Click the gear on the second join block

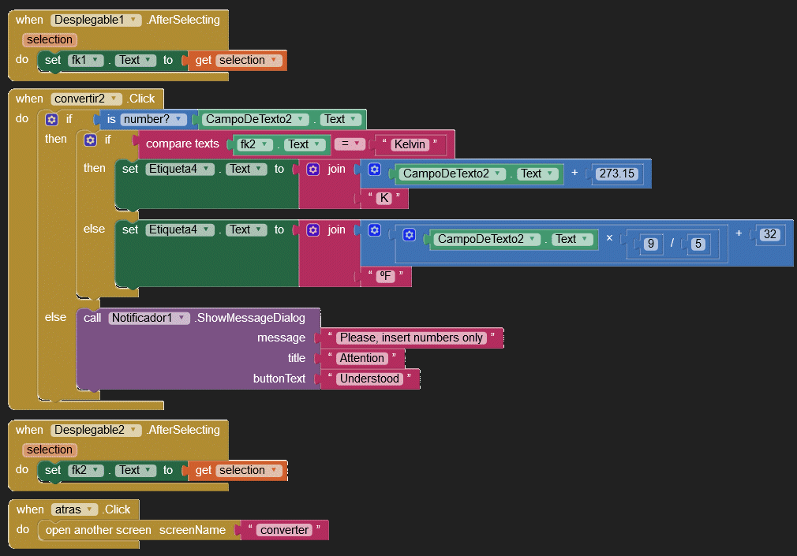click(312, 230)
